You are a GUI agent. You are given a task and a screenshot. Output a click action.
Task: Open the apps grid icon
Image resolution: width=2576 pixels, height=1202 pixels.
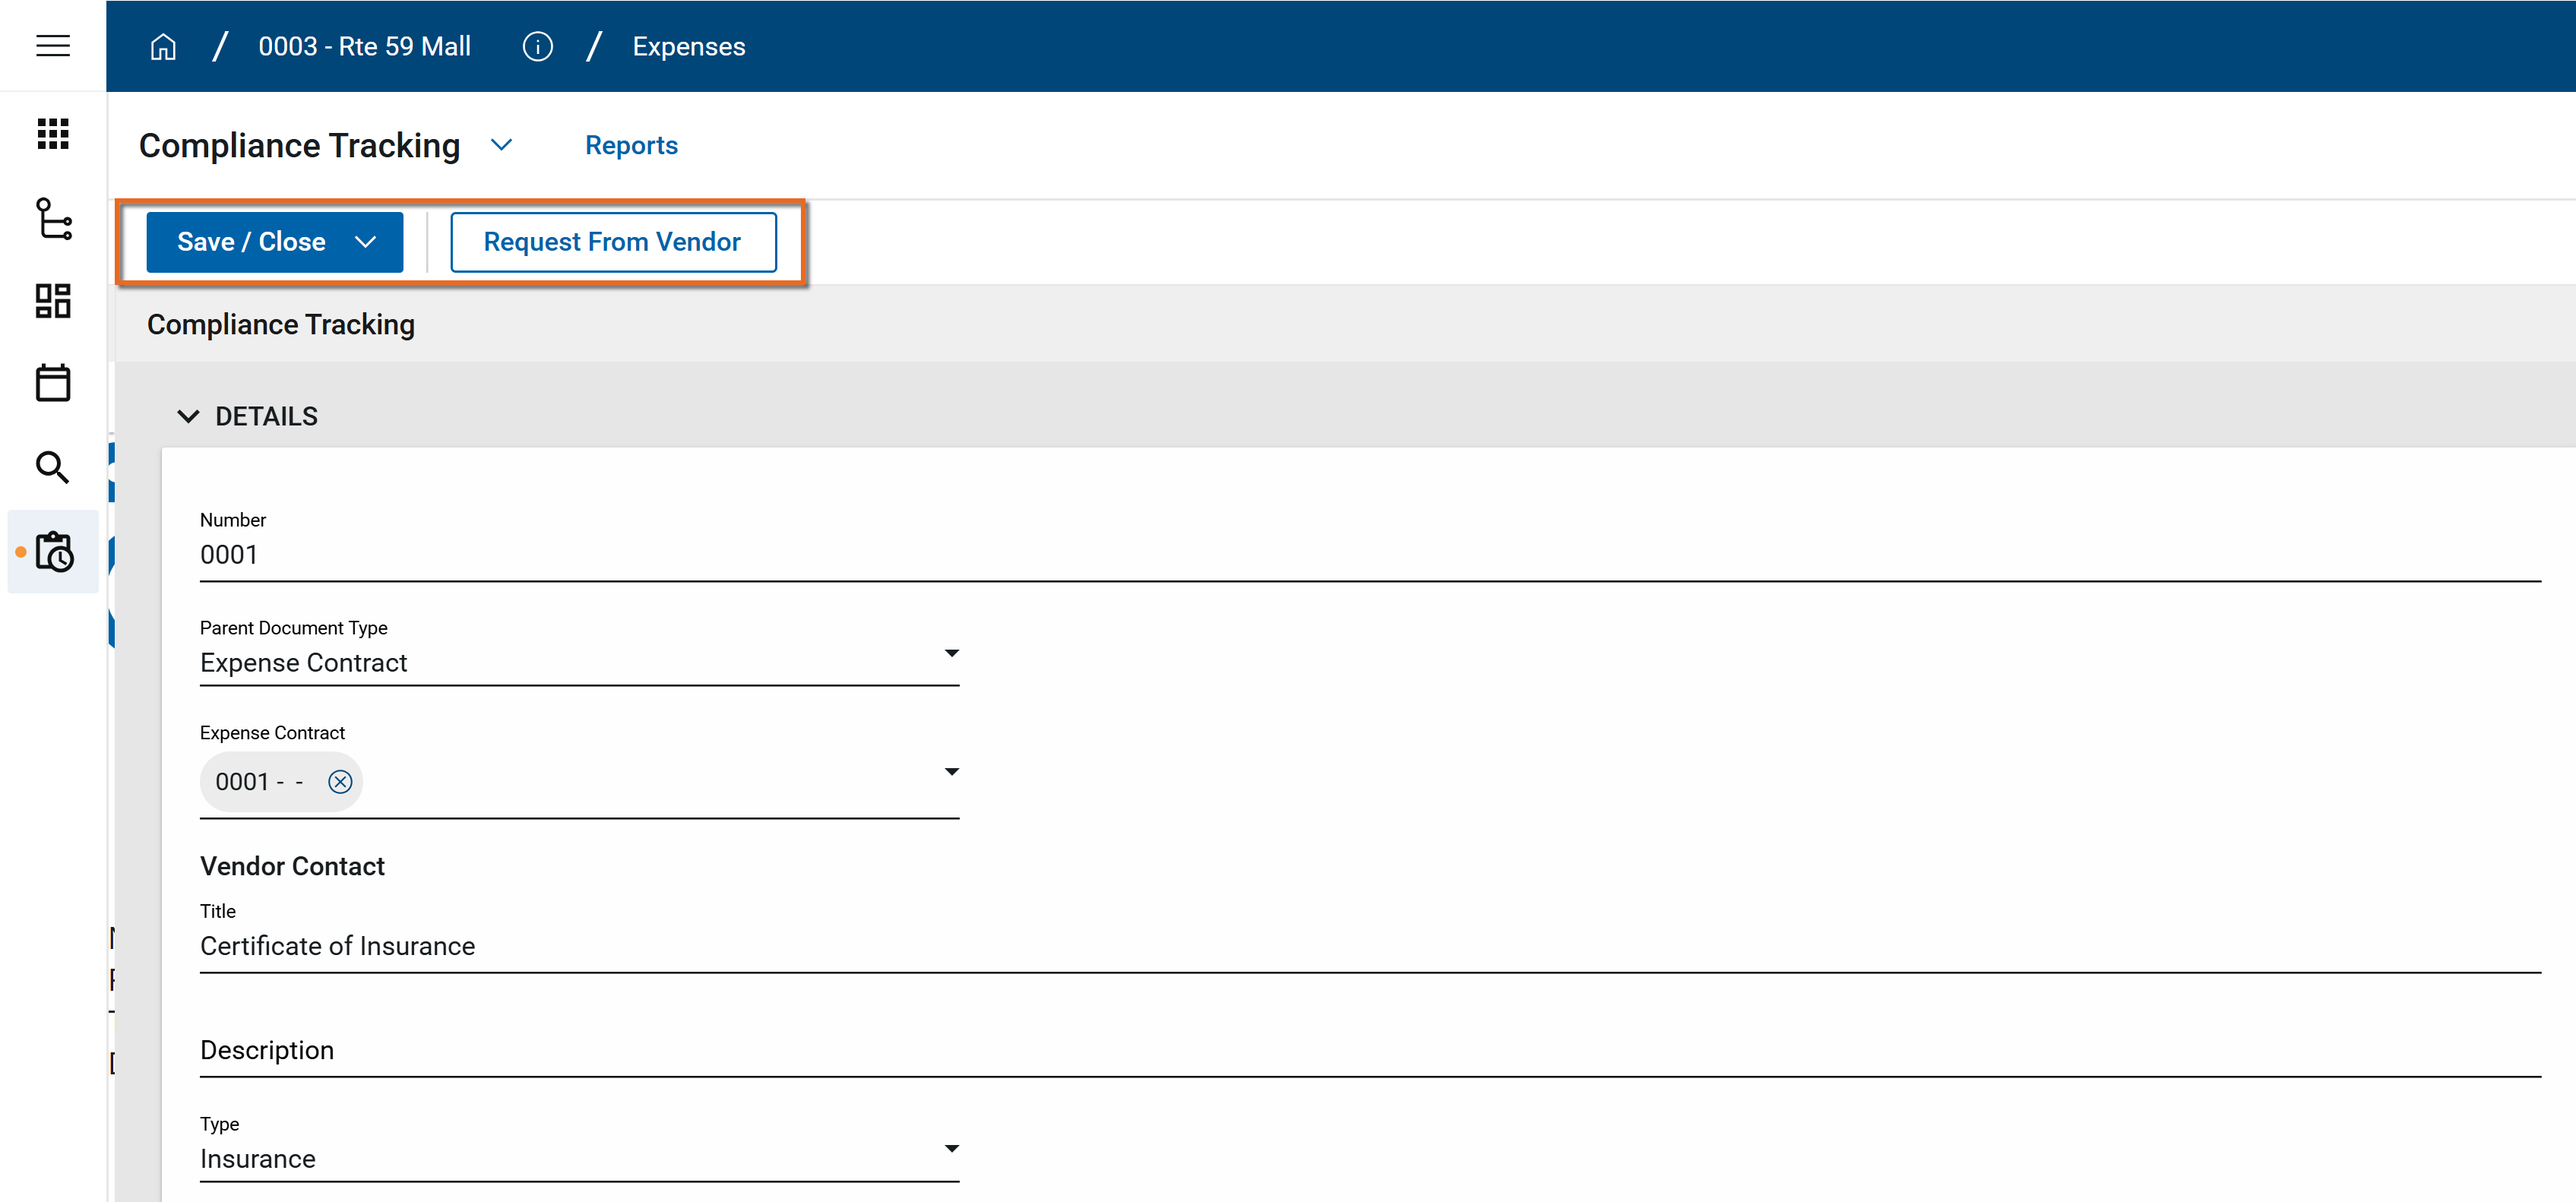tap(53, 134)
